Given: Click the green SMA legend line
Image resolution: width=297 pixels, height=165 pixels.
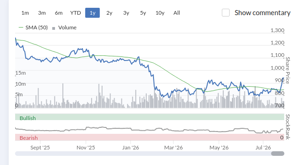Looking at the screenshot, I should 21,27.
